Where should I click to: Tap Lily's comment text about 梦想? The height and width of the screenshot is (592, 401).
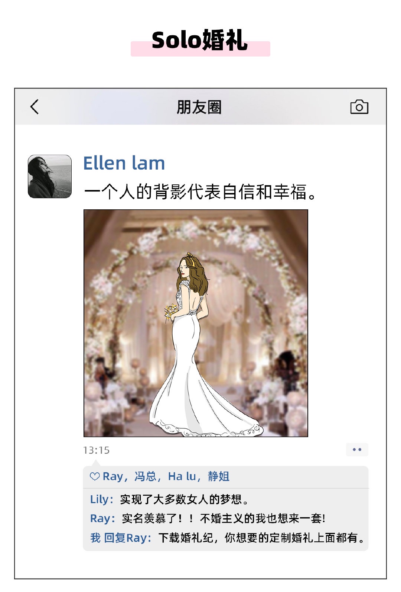(x=185, y=499)
